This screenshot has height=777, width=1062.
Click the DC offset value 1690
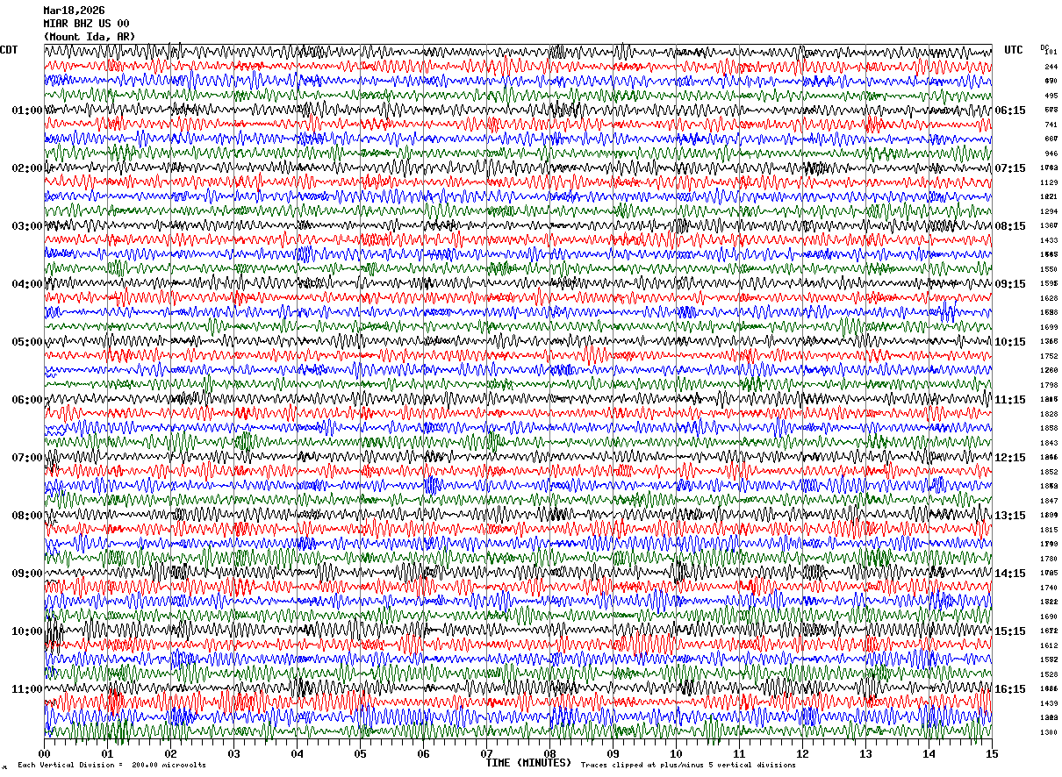[1049, 617]
